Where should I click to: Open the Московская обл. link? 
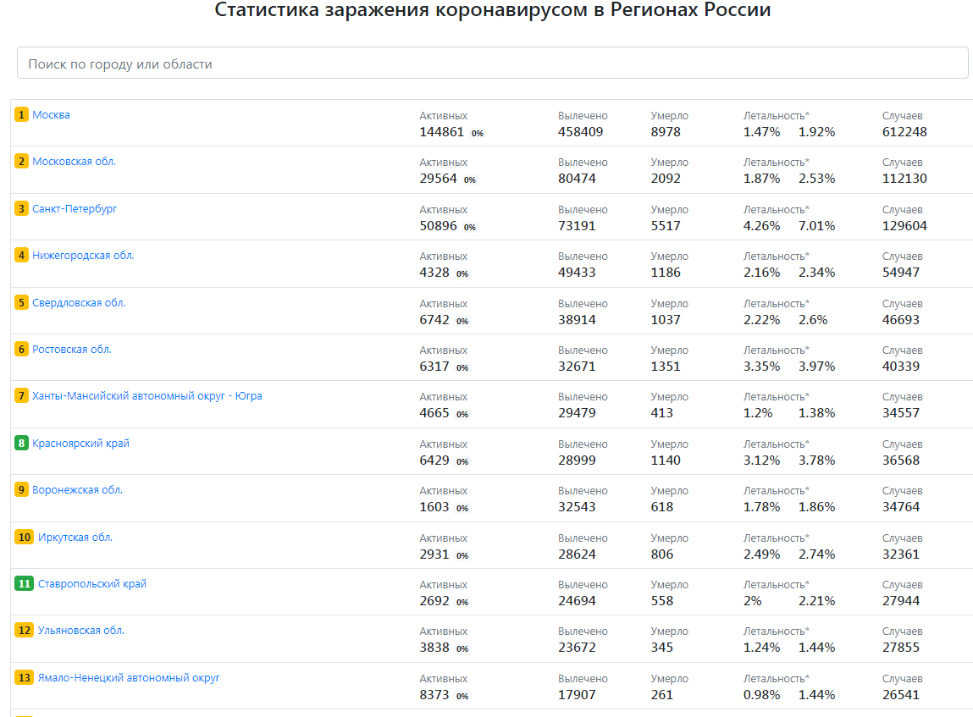[74, 162]
